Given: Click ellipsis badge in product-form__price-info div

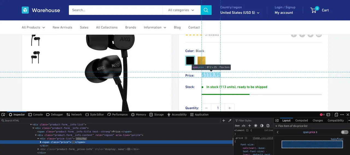Looking at the screenshot, I should 129,149.
